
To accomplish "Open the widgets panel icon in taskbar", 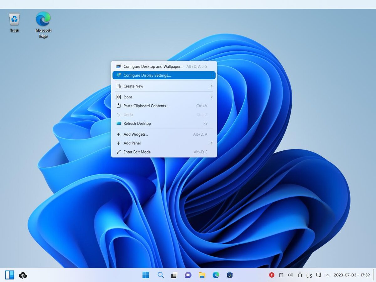I will (x=10, y=275).
